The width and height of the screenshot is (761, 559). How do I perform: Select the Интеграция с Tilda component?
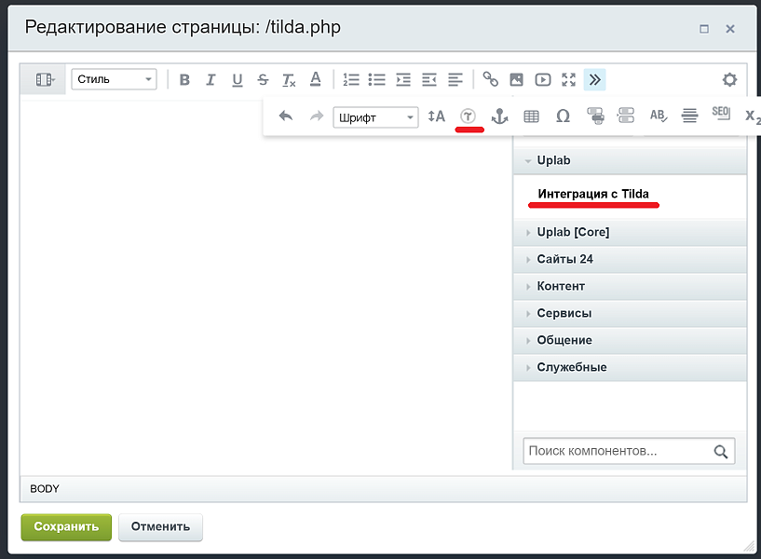pyautogui.click(x=595, y=193)
